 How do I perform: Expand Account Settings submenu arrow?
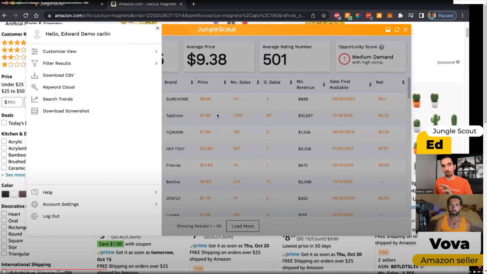point(156,204)
